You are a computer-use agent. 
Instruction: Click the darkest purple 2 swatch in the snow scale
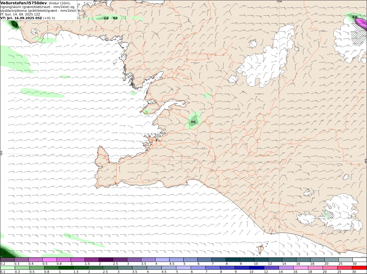click(106, 259)
